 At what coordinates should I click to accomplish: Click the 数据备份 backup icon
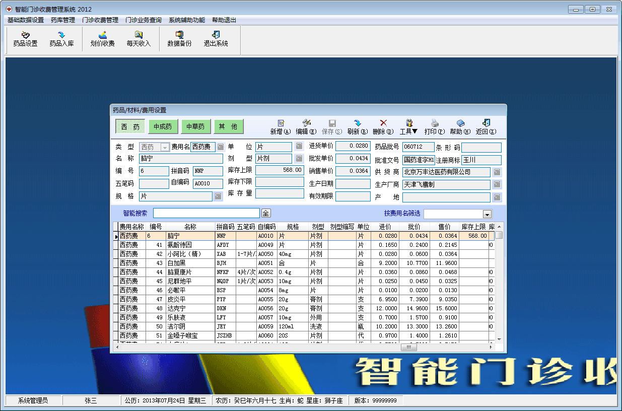coord(179,39)
